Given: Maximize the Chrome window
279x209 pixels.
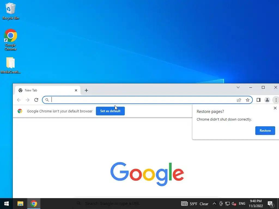Looking at the screenshot, I should tap(263, 87).
